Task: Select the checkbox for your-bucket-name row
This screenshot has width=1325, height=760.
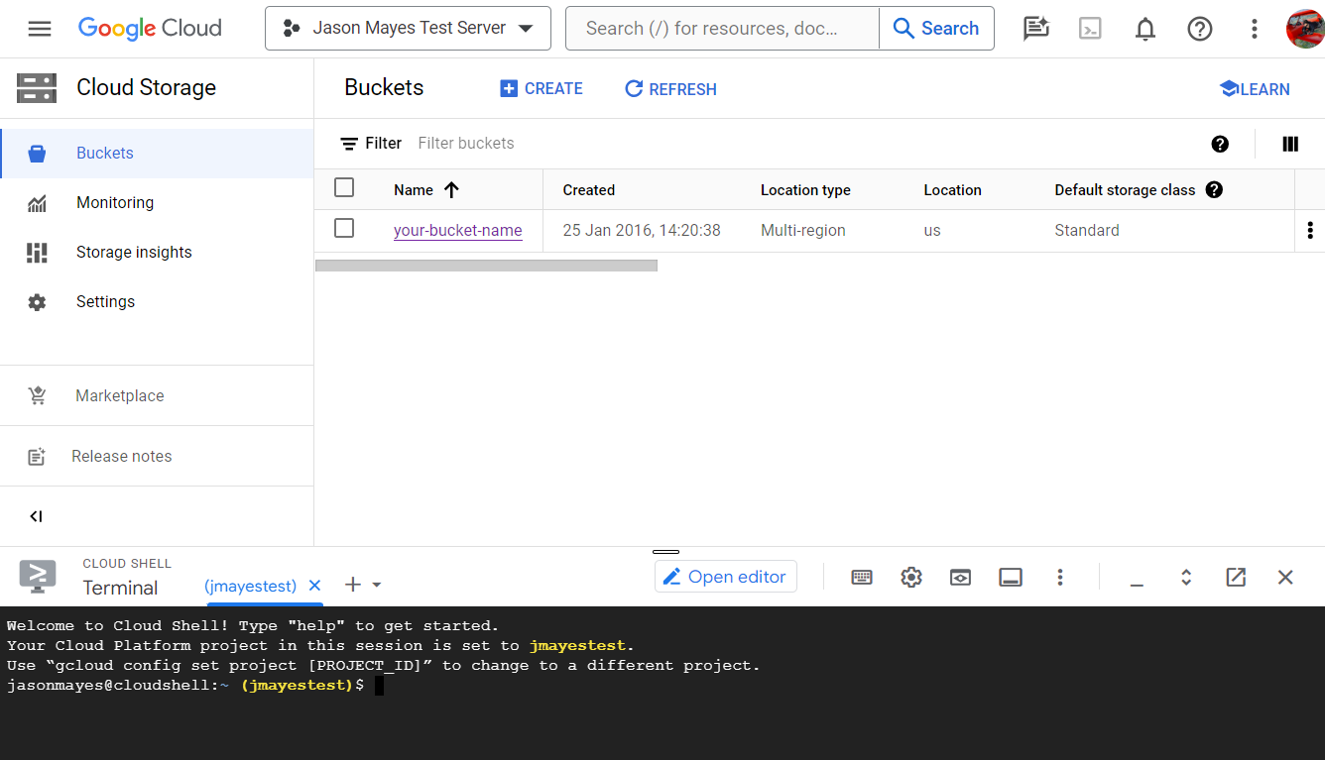Action: (344, 228)
